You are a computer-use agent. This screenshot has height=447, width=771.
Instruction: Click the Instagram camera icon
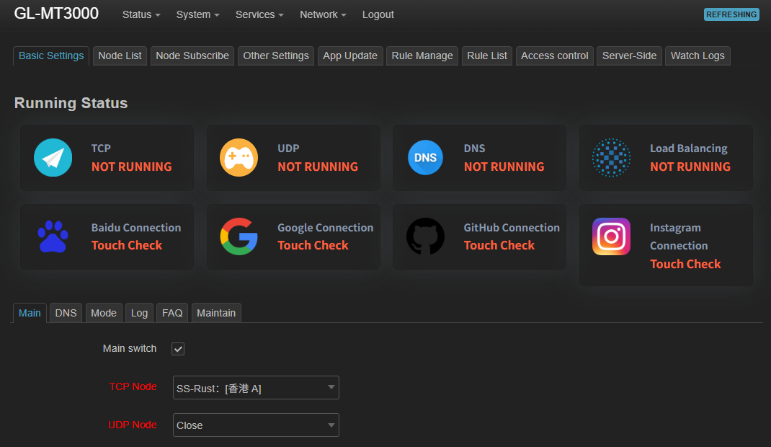tap(611, 236)
